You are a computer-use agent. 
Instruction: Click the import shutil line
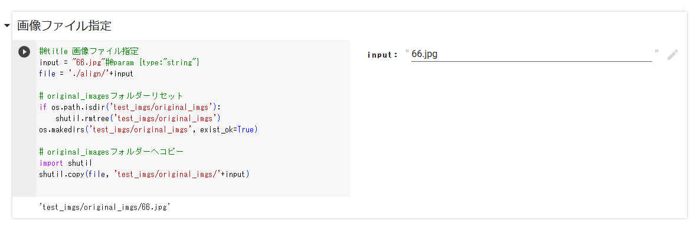pos(66,163)
